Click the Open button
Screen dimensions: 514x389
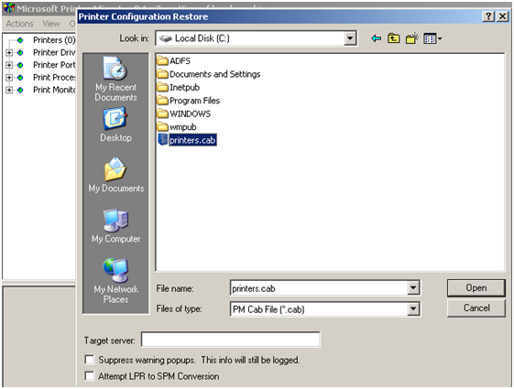[476, 287]
